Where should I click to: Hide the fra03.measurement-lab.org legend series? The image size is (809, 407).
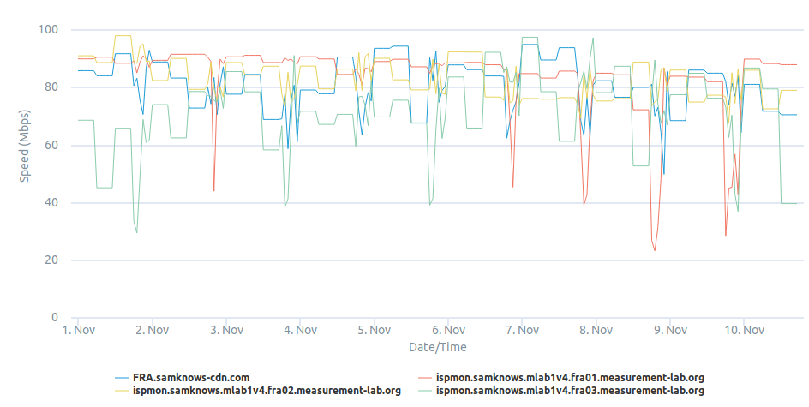pos(570,391)
